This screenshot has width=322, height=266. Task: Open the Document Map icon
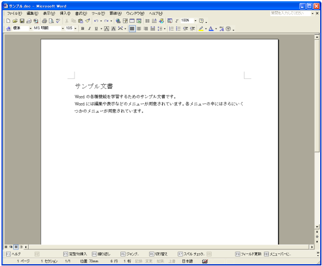click(170, 21)
